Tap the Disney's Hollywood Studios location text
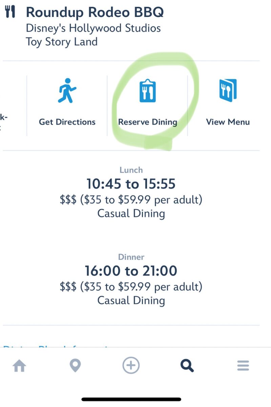The image size is (271, 407). click(93, 28)
